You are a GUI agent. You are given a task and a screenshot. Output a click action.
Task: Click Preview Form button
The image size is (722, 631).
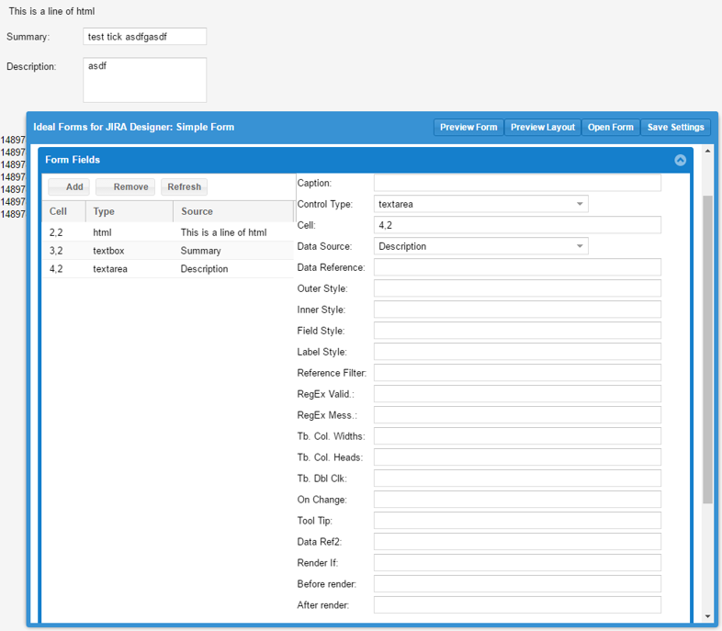coord(468,127)
